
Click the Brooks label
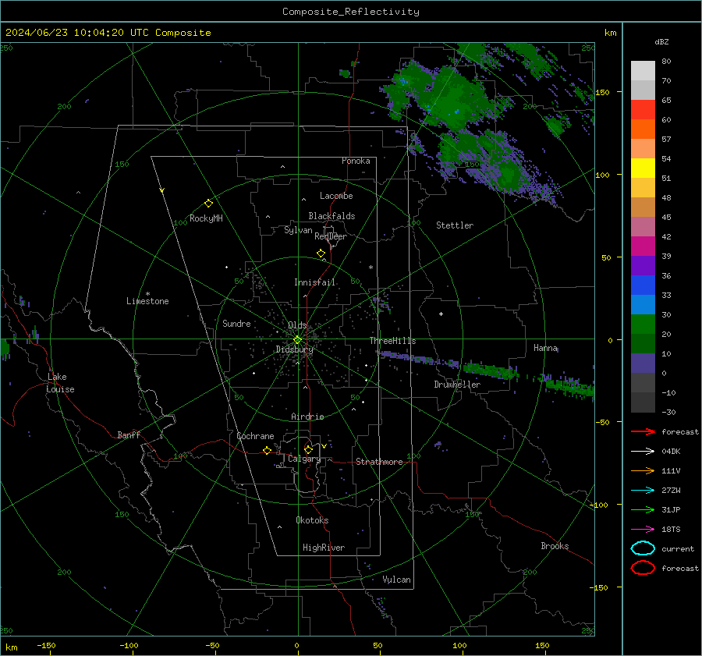point(555,546)
